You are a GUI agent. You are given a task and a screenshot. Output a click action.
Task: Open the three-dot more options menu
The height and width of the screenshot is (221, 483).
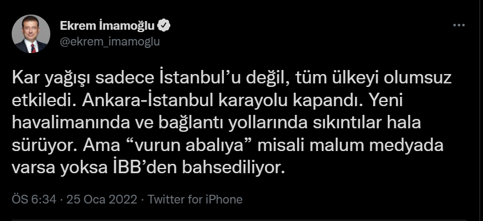pos(458,26)
